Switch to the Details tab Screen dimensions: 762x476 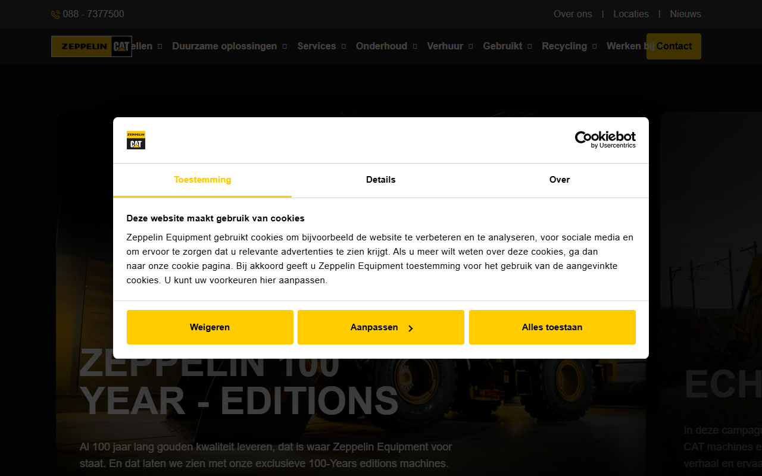[381, 180]
